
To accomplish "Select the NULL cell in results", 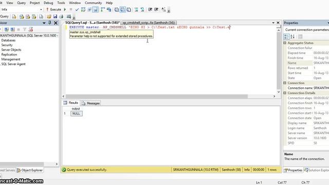I will tap(77, 114).
